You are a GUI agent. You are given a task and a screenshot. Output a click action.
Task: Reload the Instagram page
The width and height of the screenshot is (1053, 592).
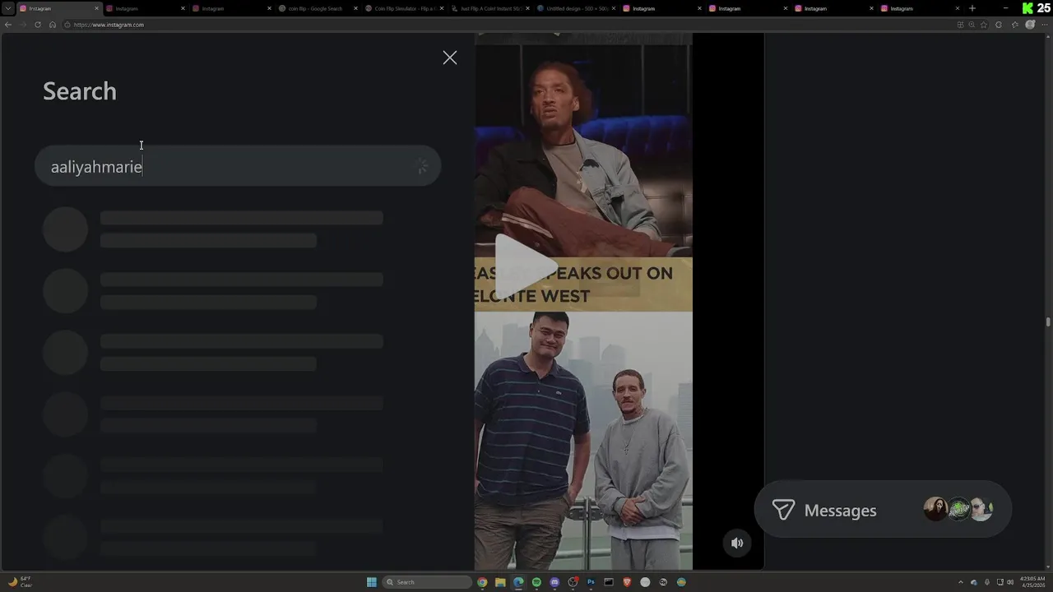[38, 25]
